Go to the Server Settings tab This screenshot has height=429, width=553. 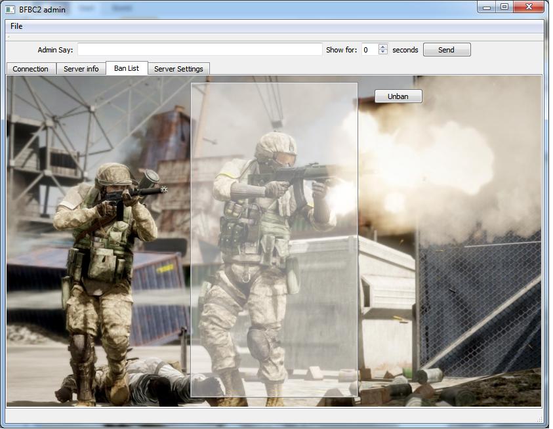pyautogui.click(x=178, y=69)
